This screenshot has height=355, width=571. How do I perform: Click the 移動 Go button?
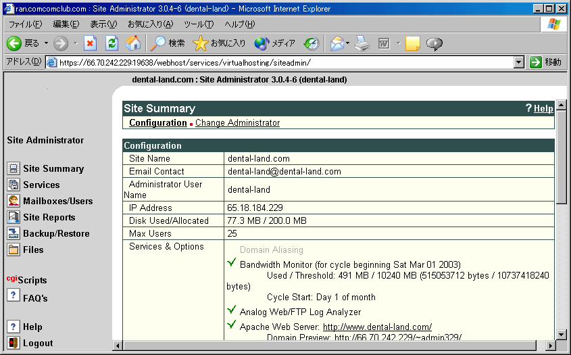[x=545, y=62]
